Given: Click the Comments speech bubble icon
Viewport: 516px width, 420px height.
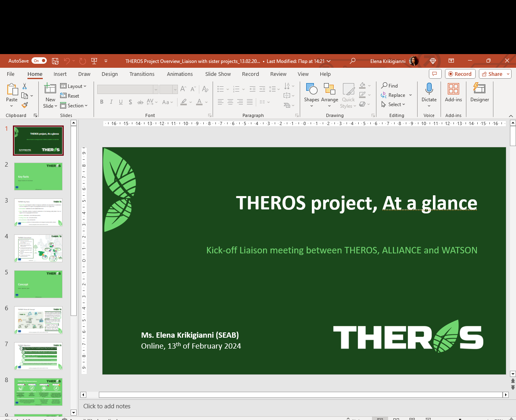Looking at the screenshot, I should (x=435, y=74).
